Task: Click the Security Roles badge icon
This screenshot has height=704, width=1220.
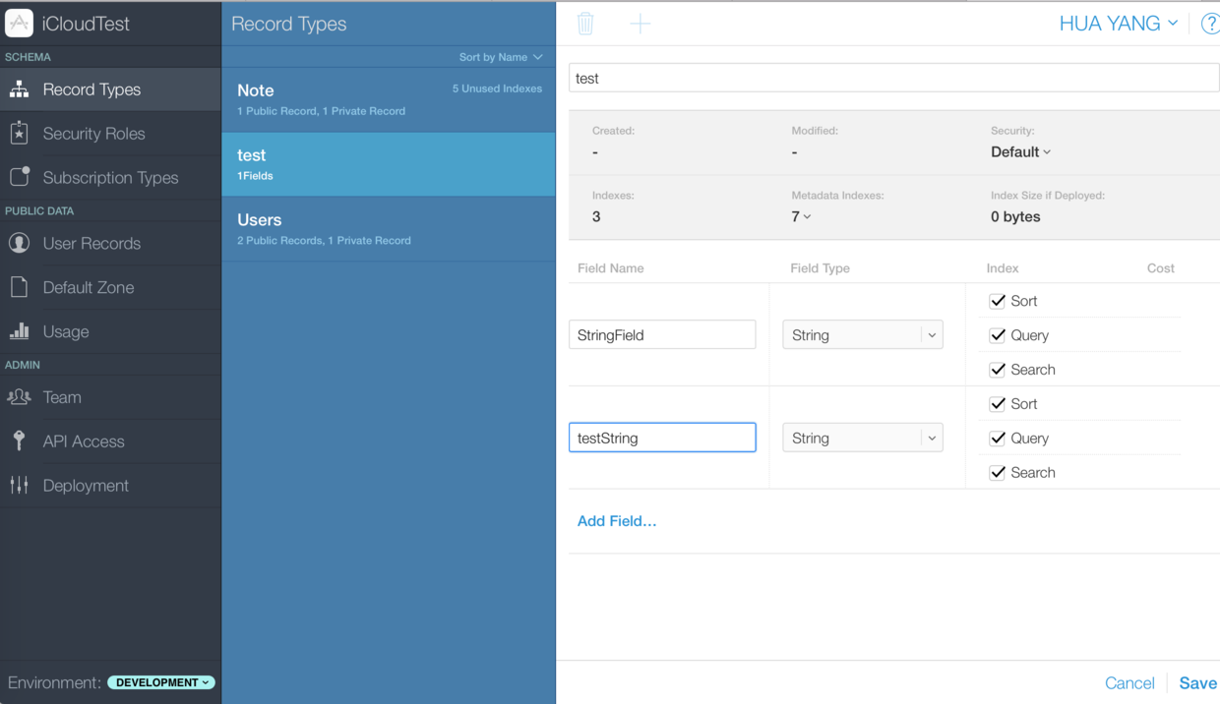Action: [x=19, y=134]
